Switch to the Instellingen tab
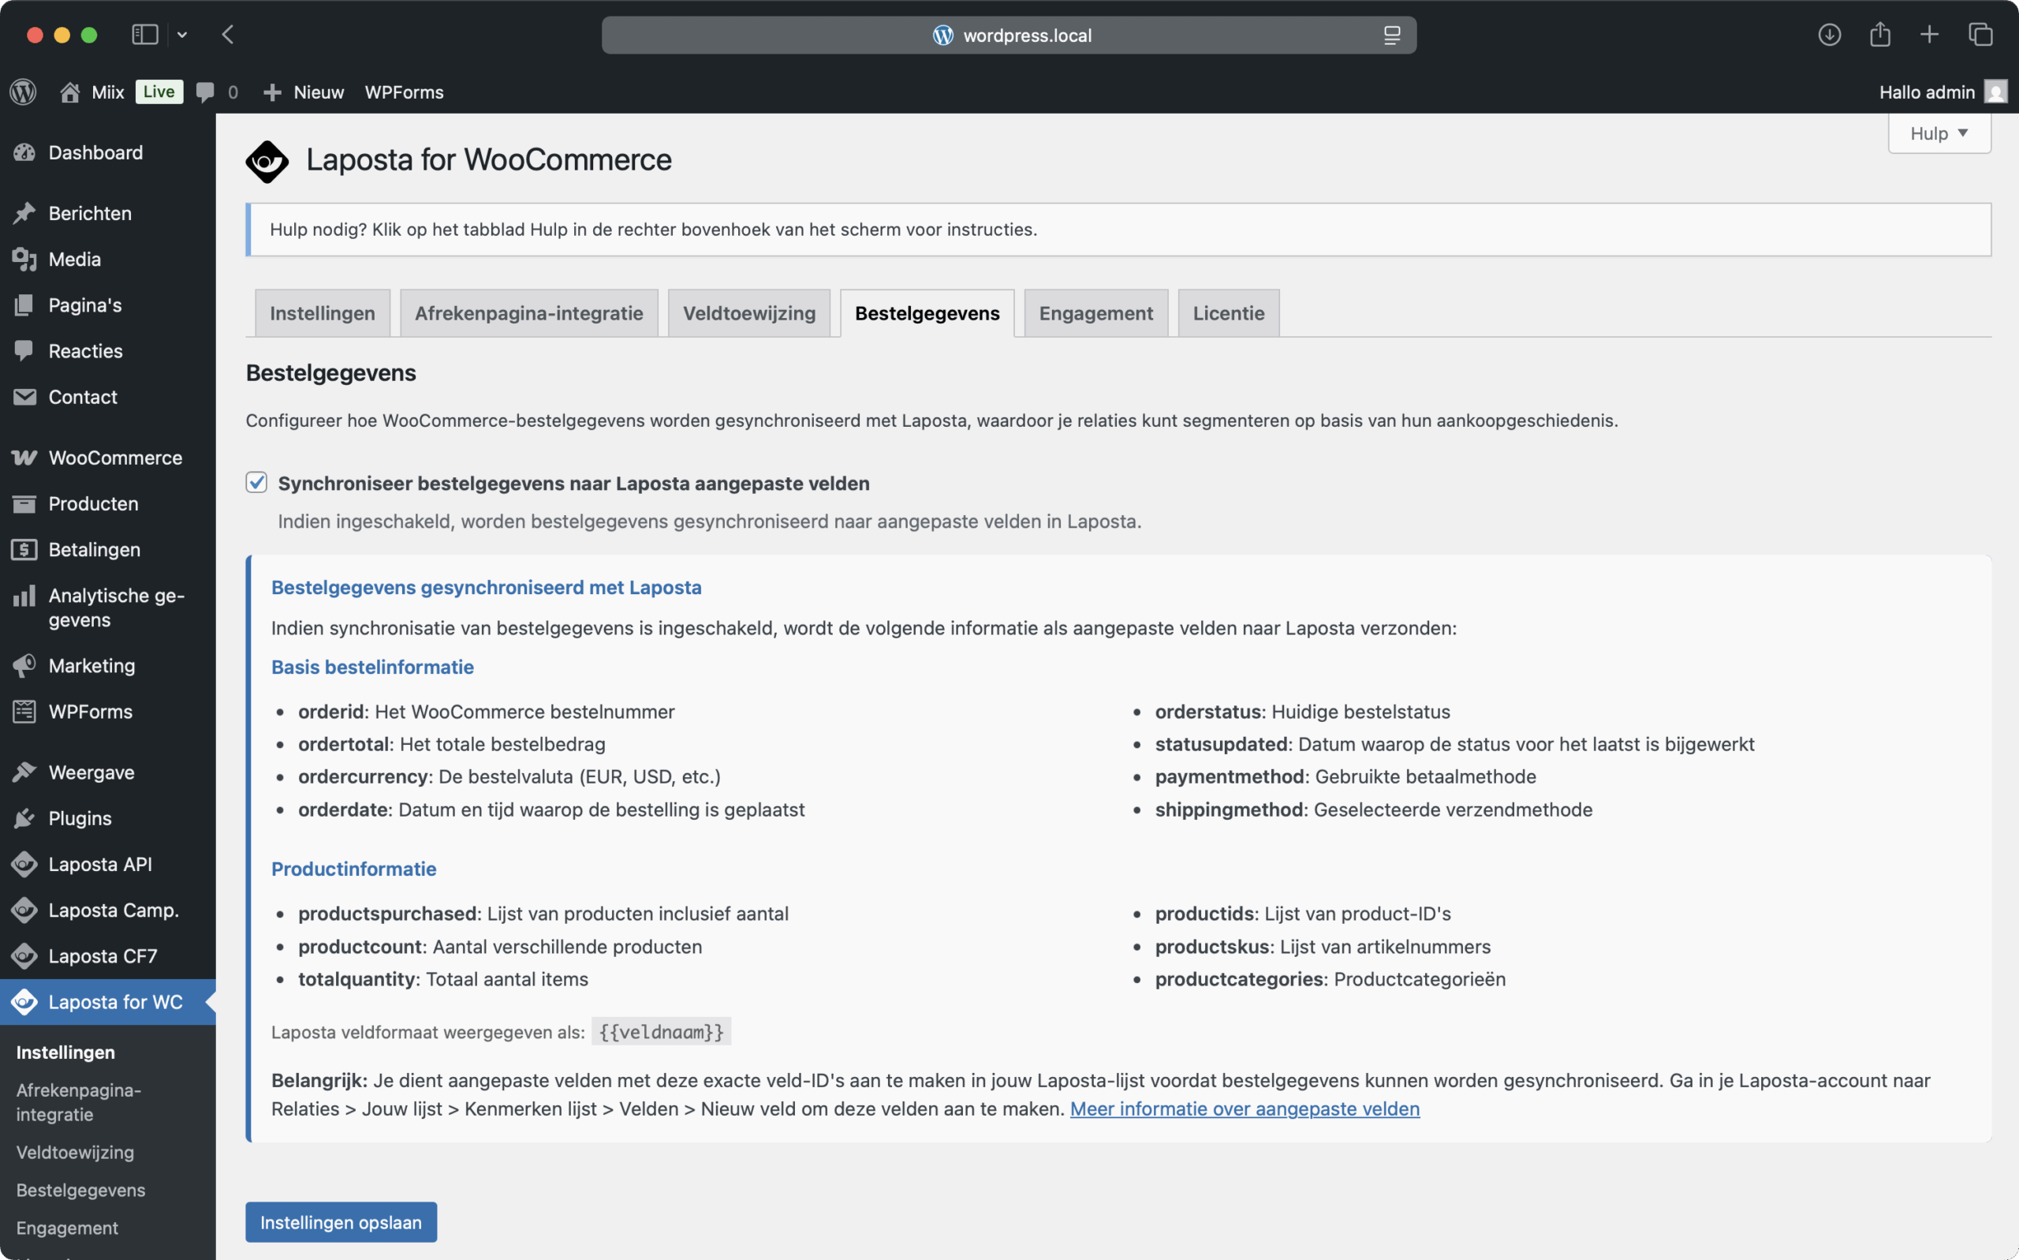This screenshot has height=1260, width=2019. click(x=323, y=313)
